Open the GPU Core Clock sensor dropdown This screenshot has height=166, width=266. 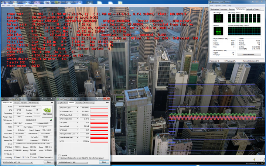[x=78, y=108]
